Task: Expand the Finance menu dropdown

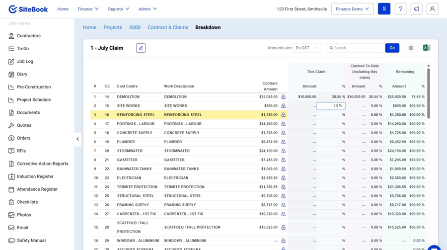Action: 88,9
